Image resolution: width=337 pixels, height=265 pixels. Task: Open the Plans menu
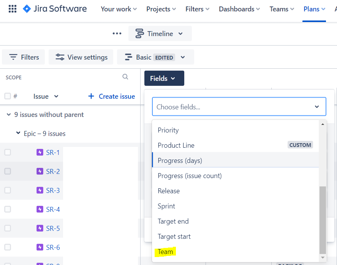coord(314,9)
